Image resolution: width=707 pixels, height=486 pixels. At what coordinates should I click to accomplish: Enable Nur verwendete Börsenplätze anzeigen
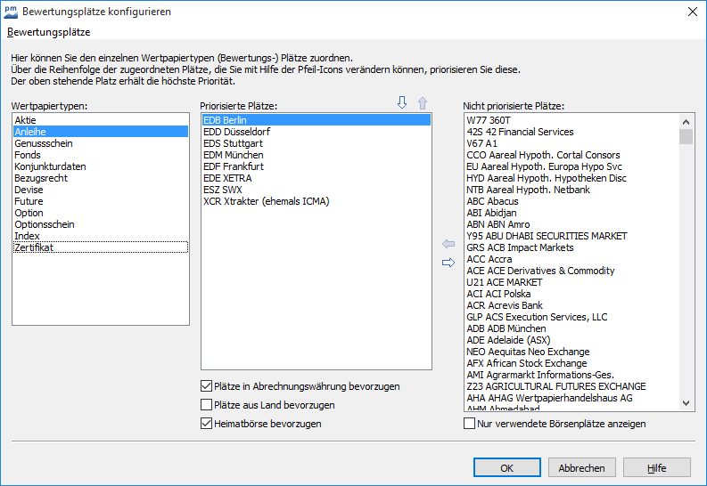click(x=470, y=425)
